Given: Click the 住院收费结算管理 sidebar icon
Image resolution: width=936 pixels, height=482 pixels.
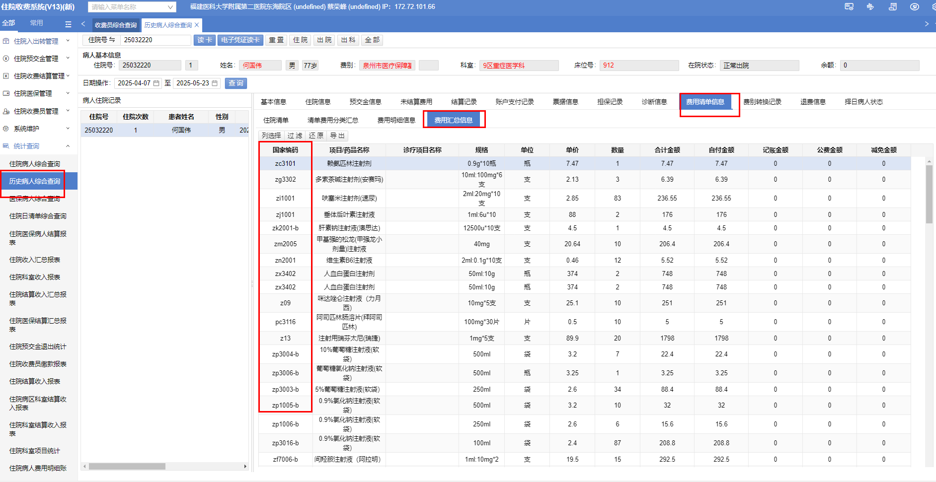Looking at the screenshot, I should click(x=6, y=76).
